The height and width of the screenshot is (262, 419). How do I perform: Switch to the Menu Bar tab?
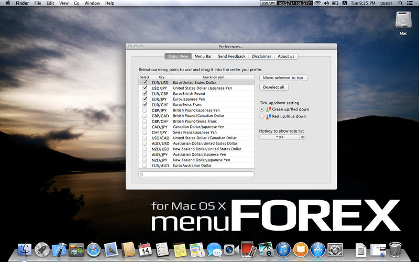[203, 56]
